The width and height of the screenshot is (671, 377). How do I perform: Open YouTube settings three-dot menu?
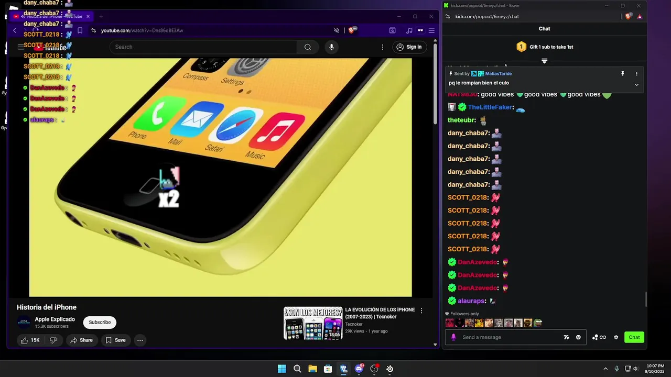click(383, 47)
